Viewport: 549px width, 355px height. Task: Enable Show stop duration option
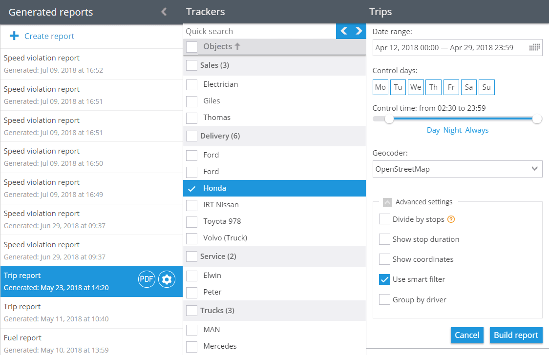point(384,239)
